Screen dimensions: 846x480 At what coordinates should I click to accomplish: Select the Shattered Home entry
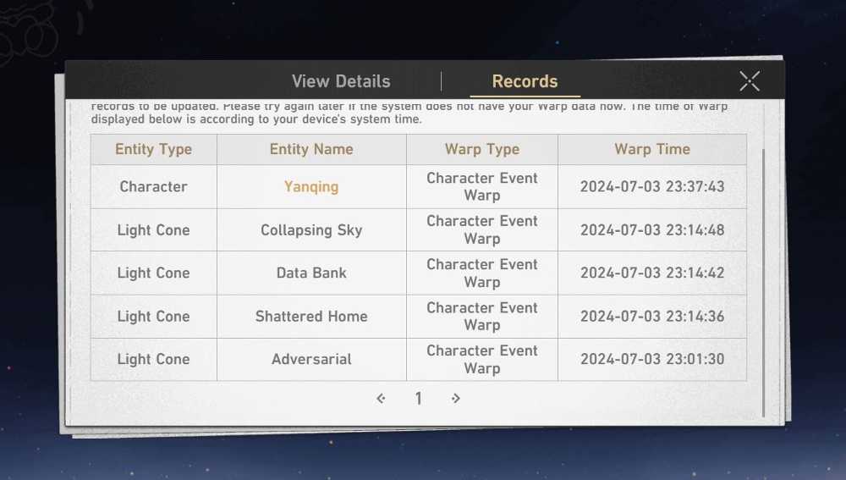pos(311,316)
